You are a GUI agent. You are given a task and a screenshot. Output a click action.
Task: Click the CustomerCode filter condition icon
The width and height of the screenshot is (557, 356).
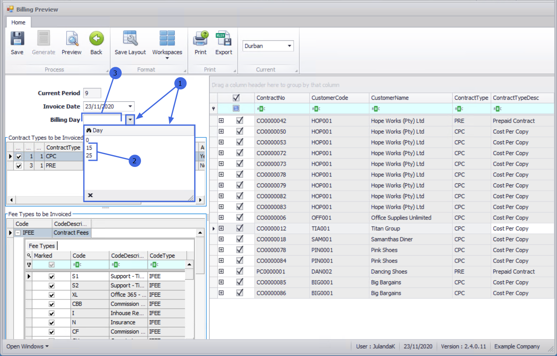click(315, 109)
